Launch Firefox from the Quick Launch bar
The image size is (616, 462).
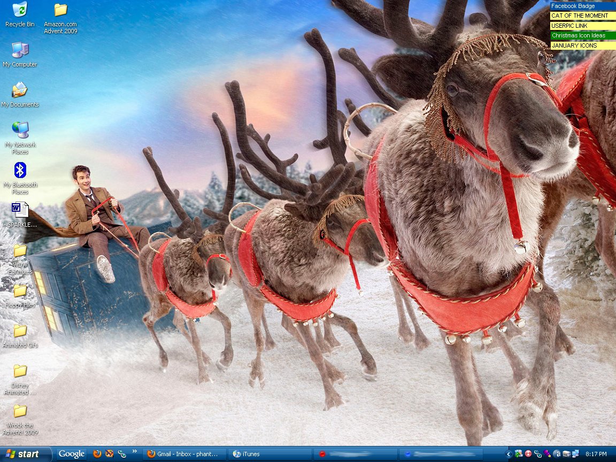click(97, 454)
